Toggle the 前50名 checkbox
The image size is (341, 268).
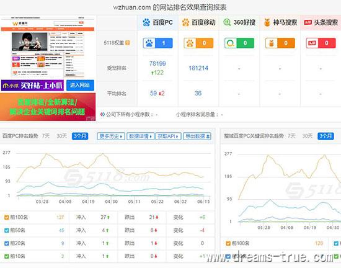[x=7, y=230]
